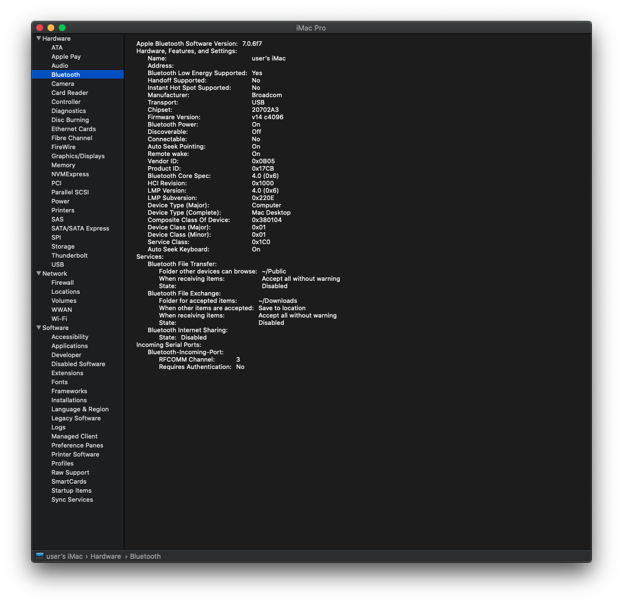Open the Camera hardware entry
This screenshot has height=604, width=623.
click(62, 84)
